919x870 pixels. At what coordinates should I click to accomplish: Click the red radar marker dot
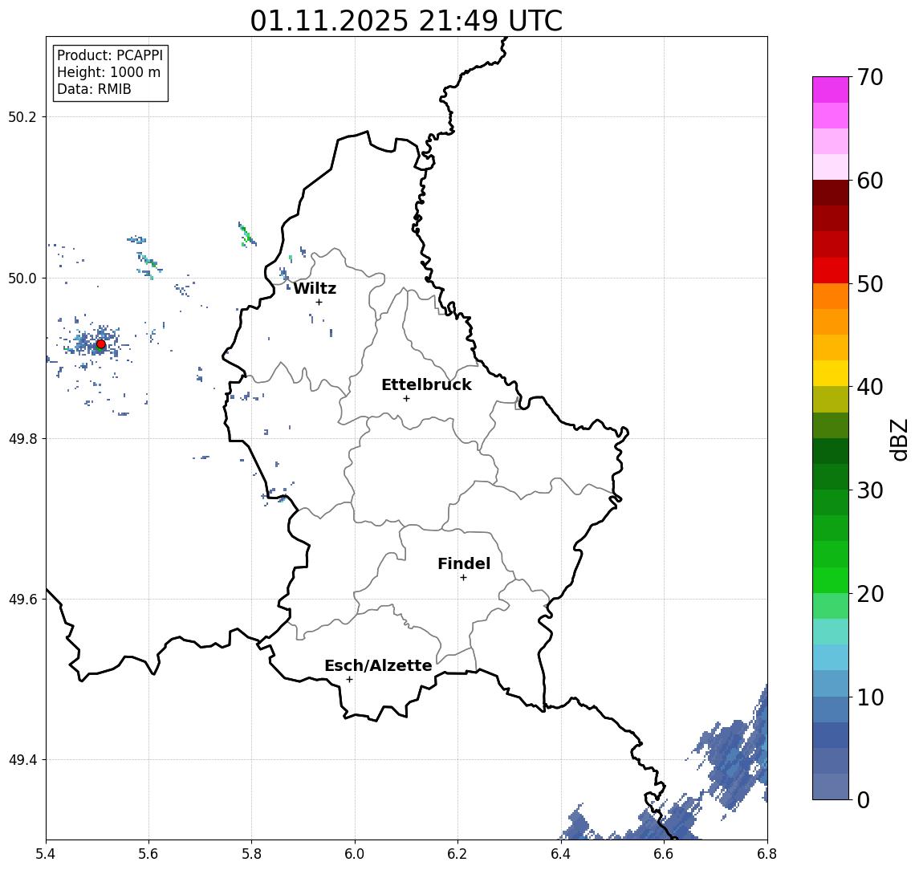pos(101,344)
